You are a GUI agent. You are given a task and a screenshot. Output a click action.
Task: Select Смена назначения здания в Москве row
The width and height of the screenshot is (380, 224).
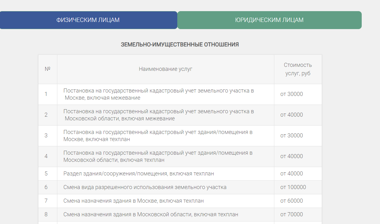click(x=134, y=201)
